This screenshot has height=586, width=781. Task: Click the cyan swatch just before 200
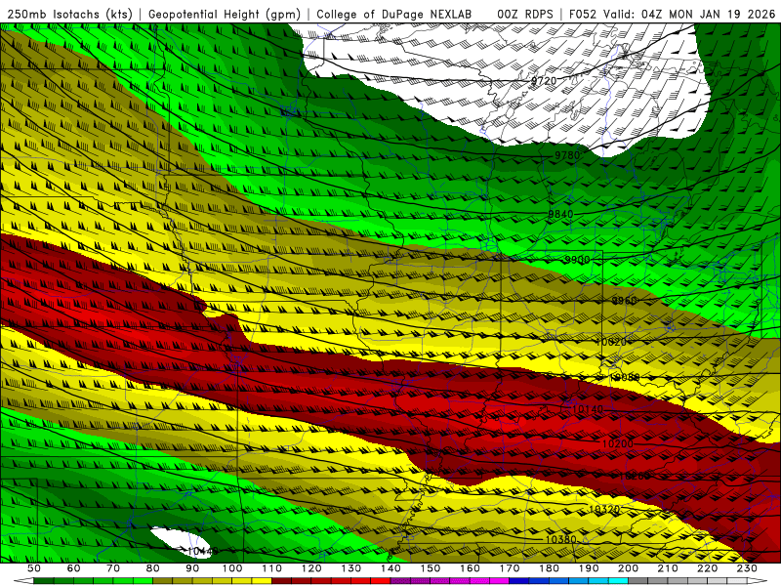pyautogui.click(x=618, y=581)
